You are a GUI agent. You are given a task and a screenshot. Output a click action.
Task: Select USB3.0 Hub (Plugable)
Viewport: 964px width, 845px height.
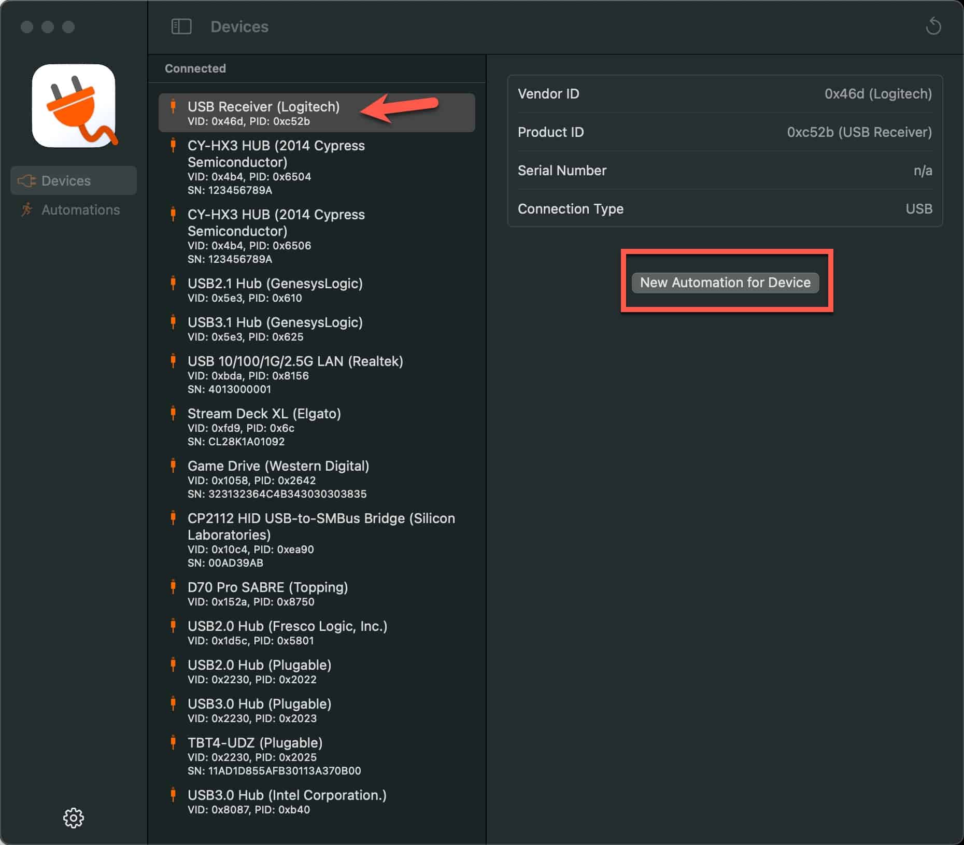point(317,710)
